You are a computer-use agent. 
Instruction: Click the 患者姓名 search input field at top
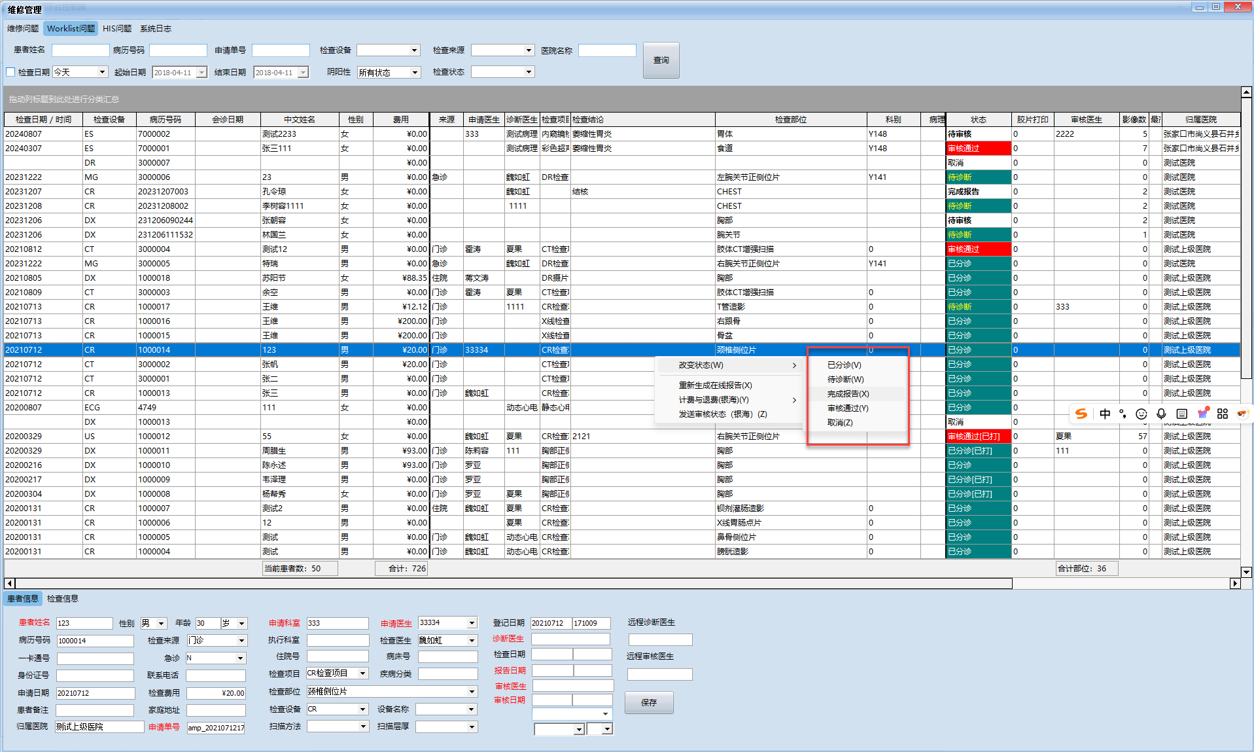80,50
